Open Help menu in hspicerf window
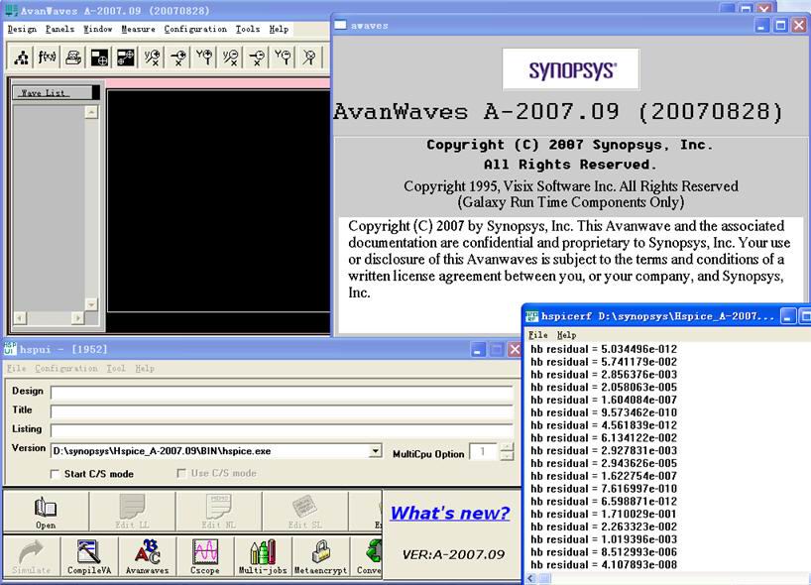 point(566,335)
